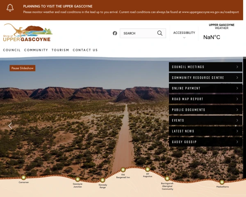Click the search magnifying glass icon
246x197 pixels.
click(159, 33)
